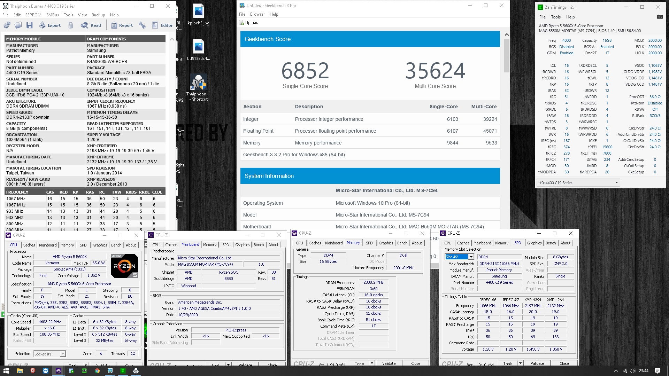Image resolution: width=669 pixels, height=376 pixels.
Task: Click Tools button in CPU-Z Memory window
Action: click(359, 363)
